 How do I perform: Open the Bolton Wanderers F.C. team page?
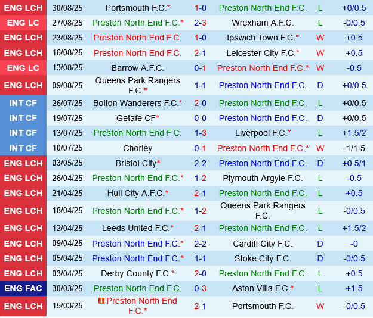pos(135,103)
